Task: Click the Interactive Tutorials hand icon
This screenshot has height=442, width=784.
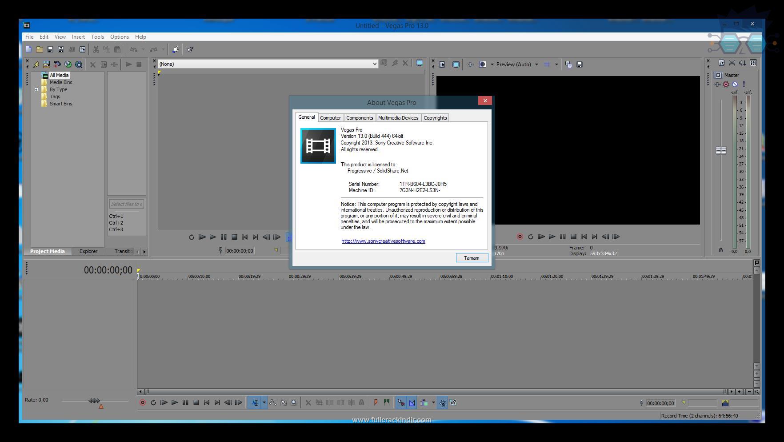Action: [176, 49]
